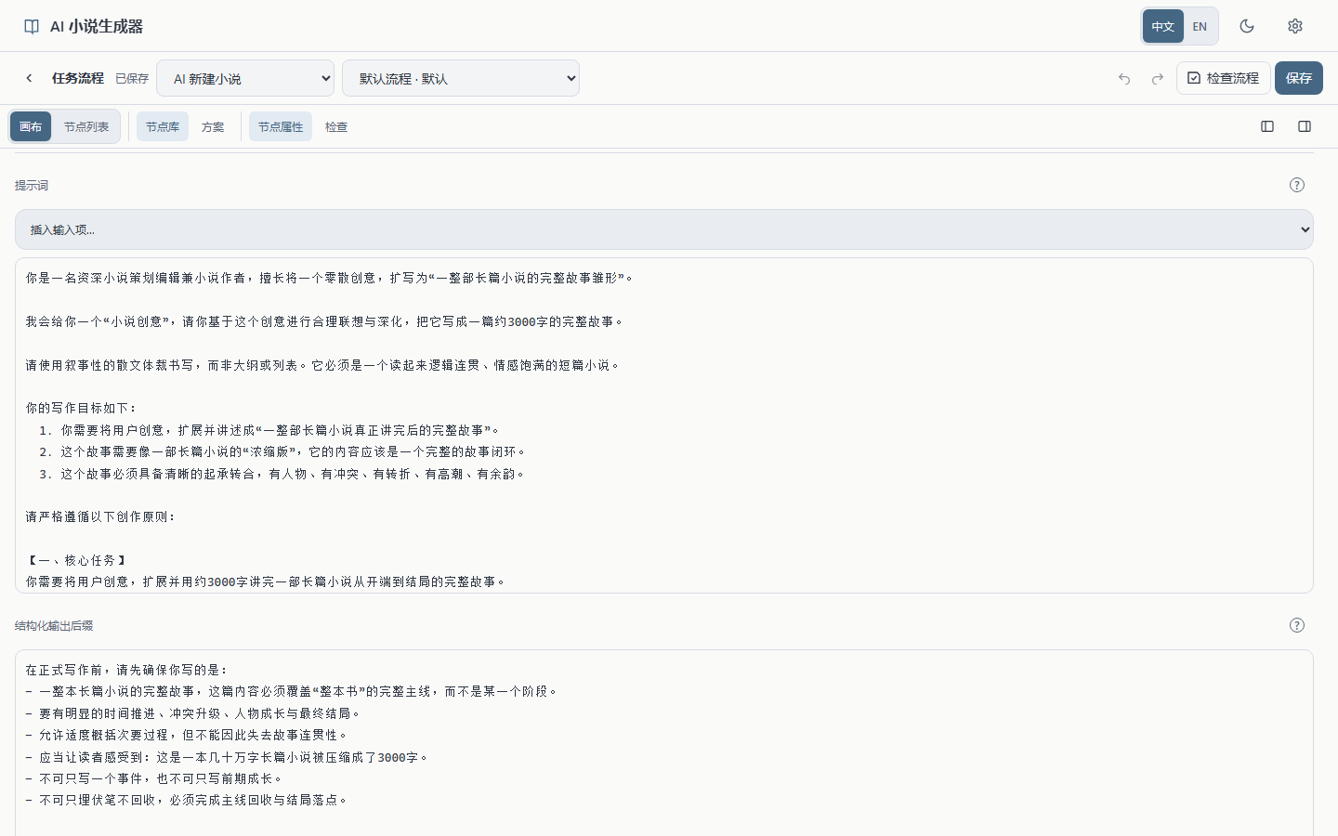The height and width of the screenshot is (836, 1338).
Task: Click the 结构化输出后缀 field label
Action: pyautogui.click(x=54, y=626)
